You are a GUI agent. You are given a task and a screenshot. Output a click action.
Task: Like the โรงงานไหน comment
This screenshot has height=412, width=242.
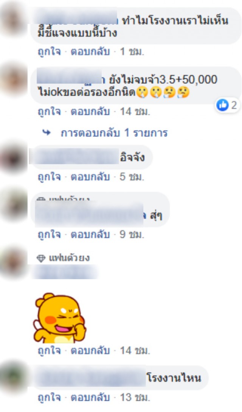point(49,397)
